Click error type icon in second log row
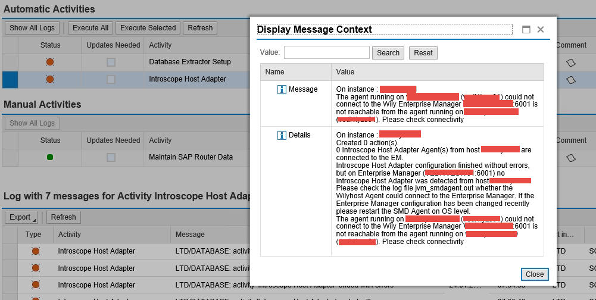The height and width of the screenshot is (300, 596). (36, 268)
